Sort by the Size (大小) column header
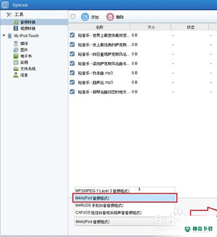 point(151,27)
